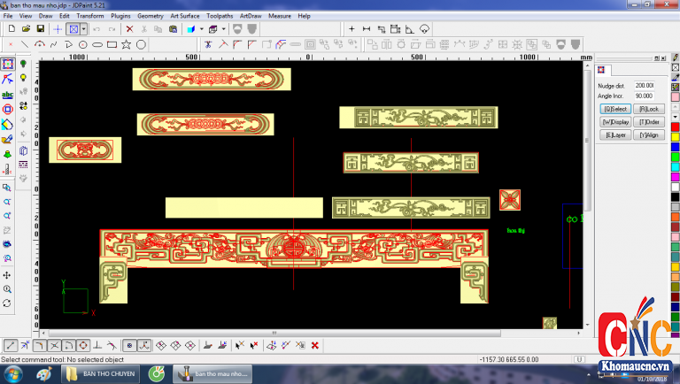The width and height of the screenshot is (680, 384).
Task: Click the pan move arrows tool
Action: point(7,275)
